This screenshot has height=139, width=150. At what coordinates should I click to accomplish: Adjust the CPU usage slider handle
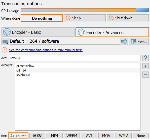(142, 10)
